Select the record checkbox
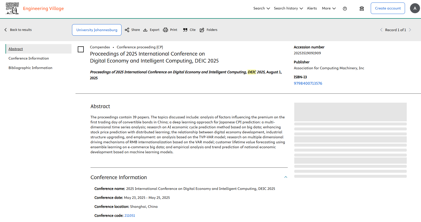Screen dimensions: 421x222 coord(81,49)
